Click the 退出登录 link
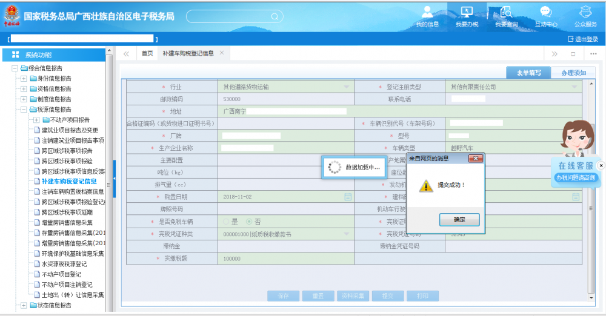 pyautogui.click(x=582, y=39)
